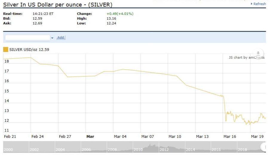Focus the symbol comparison input field

[27, 38]
